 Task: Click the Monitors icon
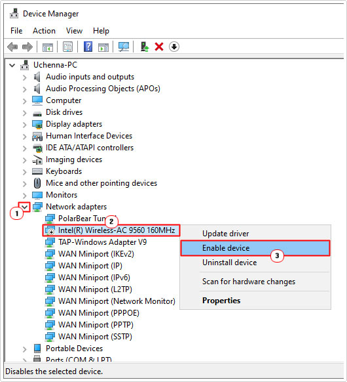click(37, 195)
